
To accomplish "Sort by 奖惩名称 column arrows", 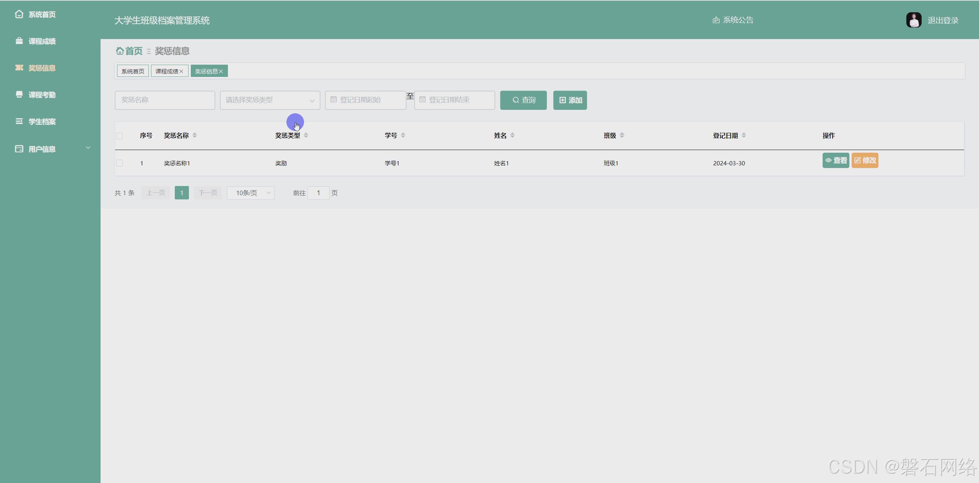I will pyautogui.click(x=195, y=135).
